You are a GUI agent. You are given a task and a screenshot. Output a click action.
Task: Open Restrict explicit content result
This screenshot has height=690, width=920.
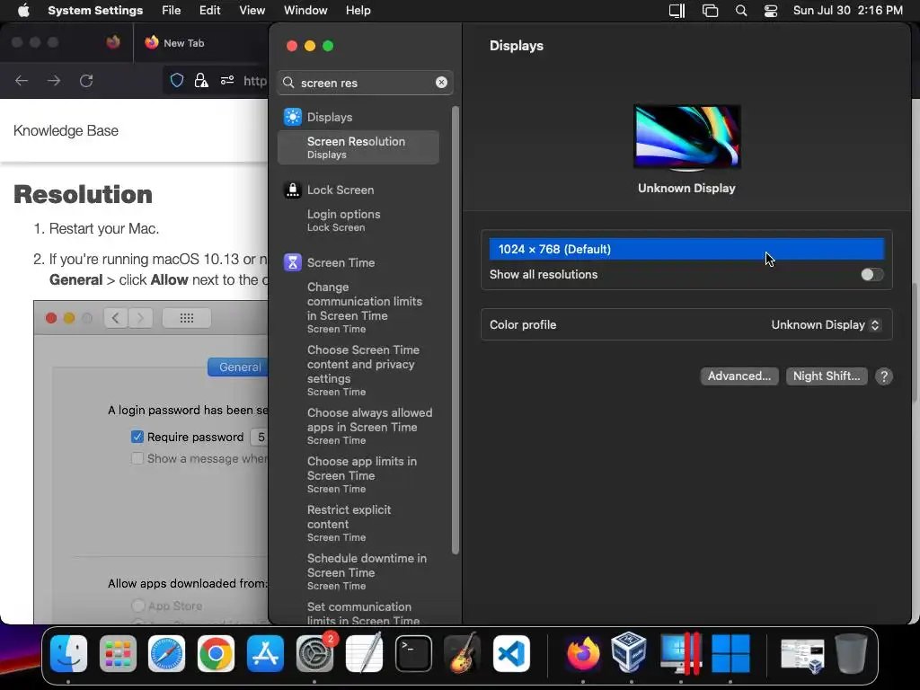[358, 524]
